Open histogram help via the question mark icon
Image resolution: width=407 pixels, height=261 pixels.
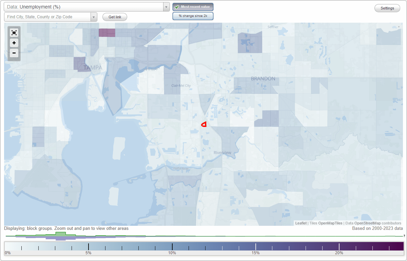tap(404, 235)
